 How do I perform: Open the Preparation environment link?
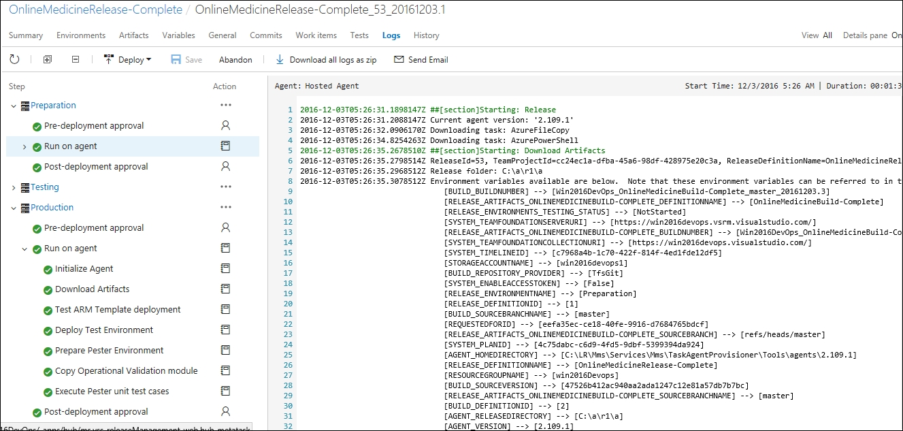53,106
